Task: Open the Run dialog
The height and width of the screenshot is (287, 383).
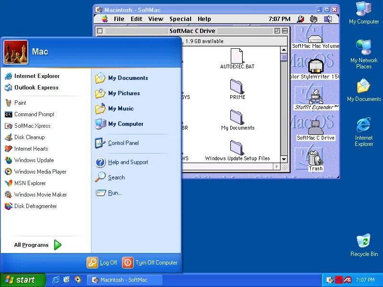Action: 114,193
